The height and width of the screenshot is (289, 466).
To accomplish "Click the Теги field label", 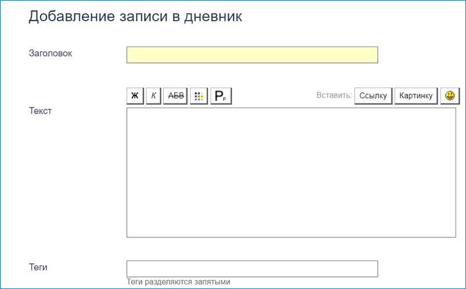I will coord(38,267).
